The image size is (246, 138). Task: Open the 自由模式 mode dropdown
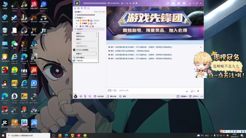coord(78,12)
